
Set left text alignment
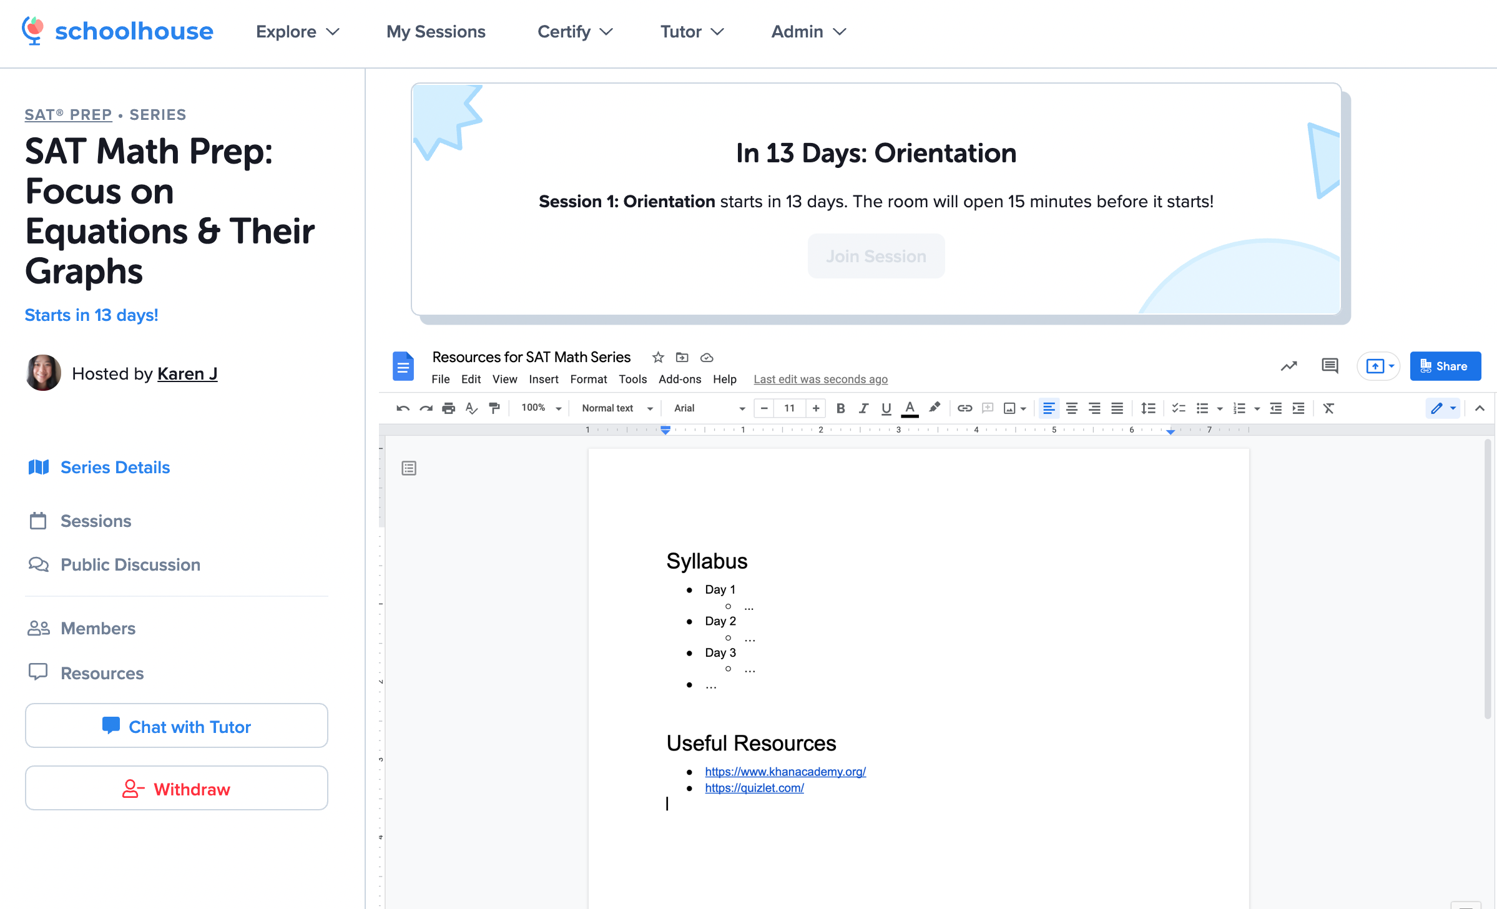(1049, 408)
